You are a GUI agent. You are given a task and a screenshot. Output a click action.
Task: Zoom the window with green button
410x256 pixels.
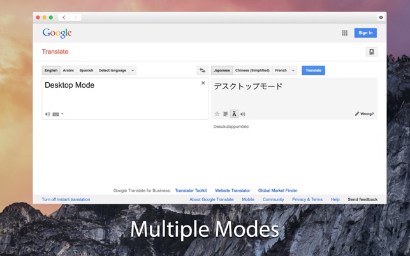51,17
